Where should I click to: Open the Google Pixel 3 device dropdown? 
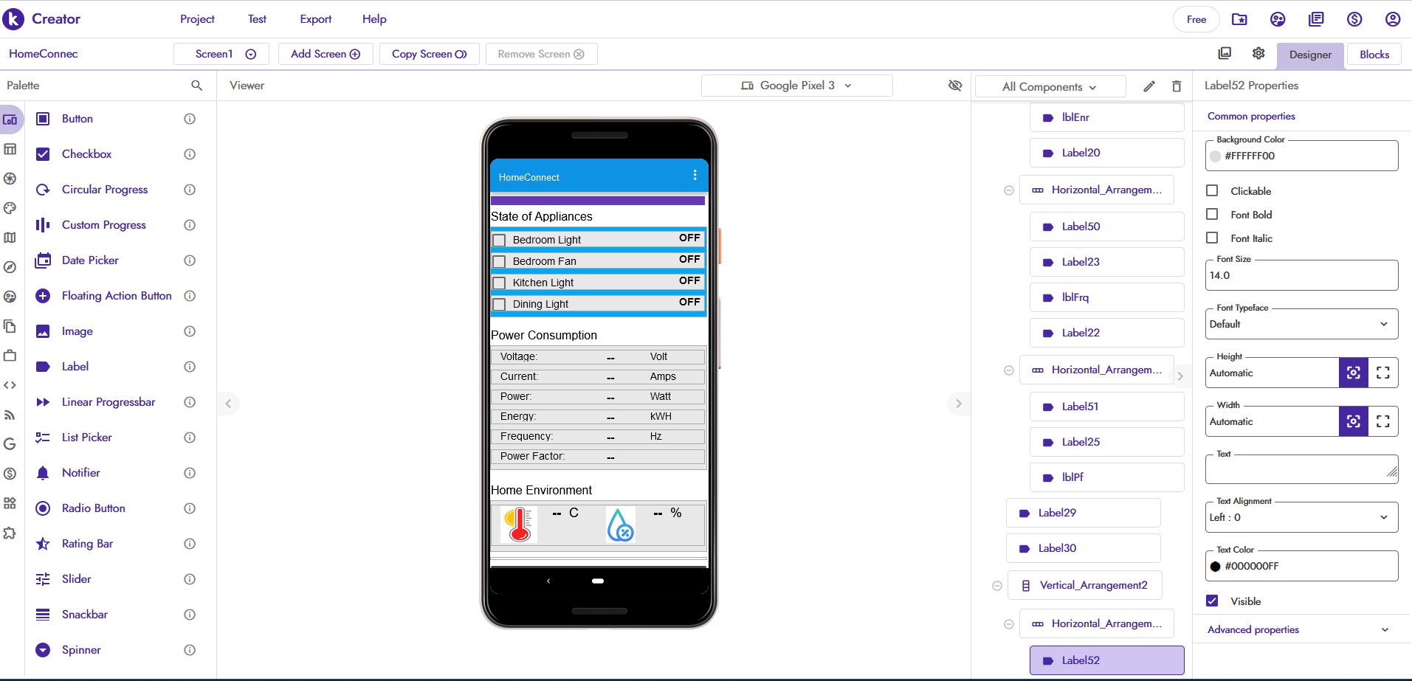click(797, 86)
